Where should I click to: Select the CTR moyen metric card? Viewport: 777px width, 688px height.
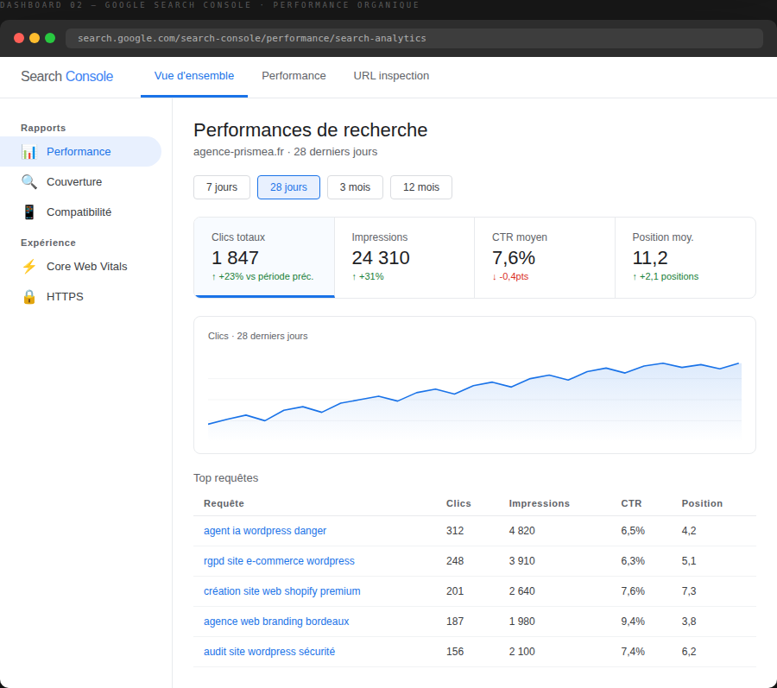click(x=545, y=257)
